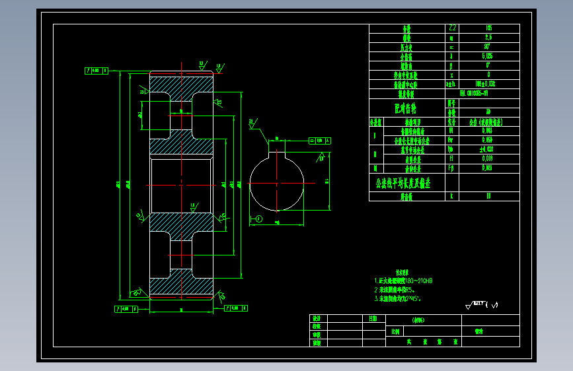The height and width of the screenshot is (371, 573).
Task: Click the topmost hatched rim section
Action: tap(181, 88)
